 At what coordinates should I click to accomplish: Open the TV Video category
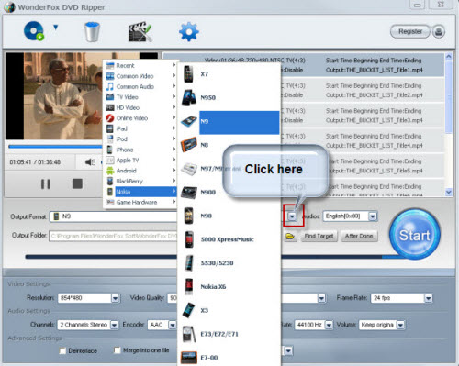tap(140, 97)
